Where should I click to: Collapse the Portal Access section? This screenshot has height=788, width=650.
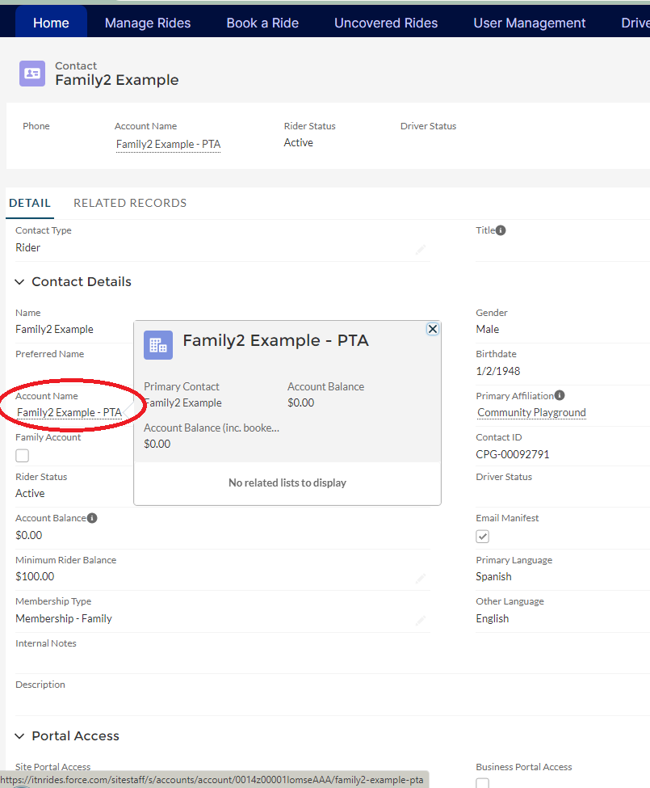point(20,736)
